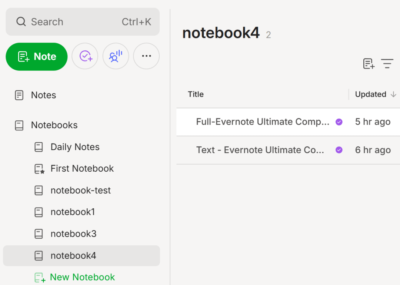The width and height of the screenshot is (400, 285).
Task: Click the '6 hr ago' cell
Action: [373, 150]
